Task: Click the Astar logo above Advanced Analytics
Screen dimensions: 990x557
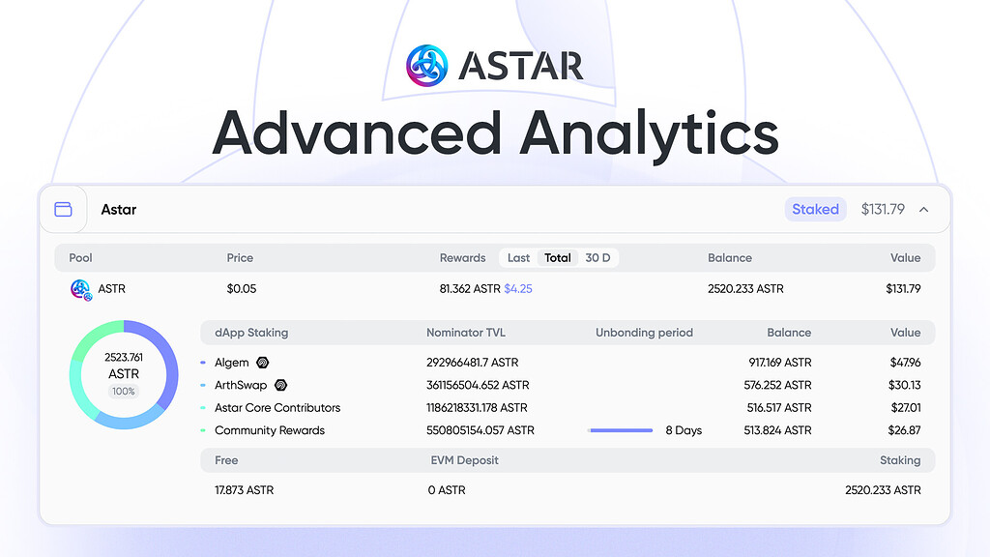Action: click(x=425, y=64)
